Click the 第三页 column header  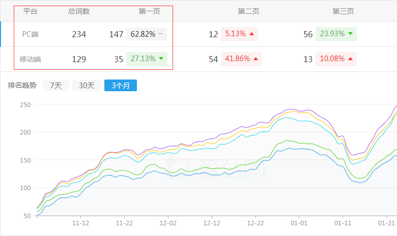[343, 11]
